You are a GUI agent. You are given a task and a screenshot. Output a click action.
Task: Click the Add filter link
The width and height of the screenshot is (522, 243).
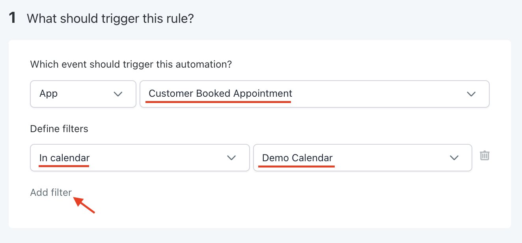[51, 193]
